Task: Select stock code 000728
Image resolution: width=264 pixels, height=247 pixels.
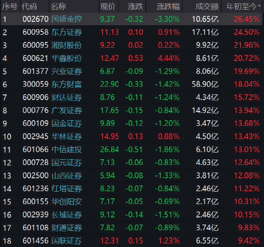Action: pos(35,163)
